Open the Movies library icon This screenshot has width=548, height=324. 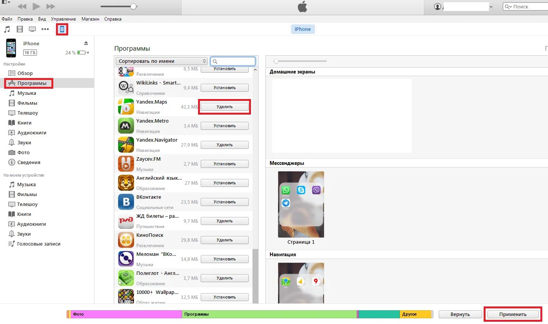20,29
